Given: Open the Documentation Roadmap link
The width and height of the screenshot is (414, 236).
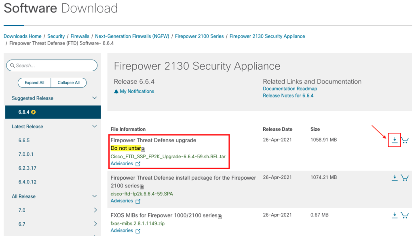Looking at the screenshot, I should click(290, 89).
